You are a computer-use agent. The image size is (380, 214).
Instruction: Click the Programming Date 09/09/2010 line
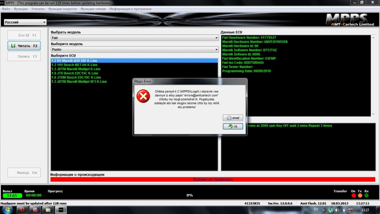click(x=247, y=71)
